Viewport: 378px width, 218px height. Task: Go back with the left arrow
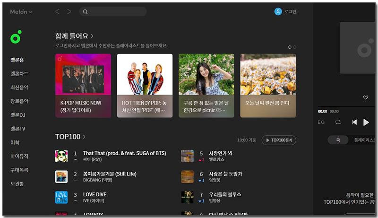[x=57, y=11]
